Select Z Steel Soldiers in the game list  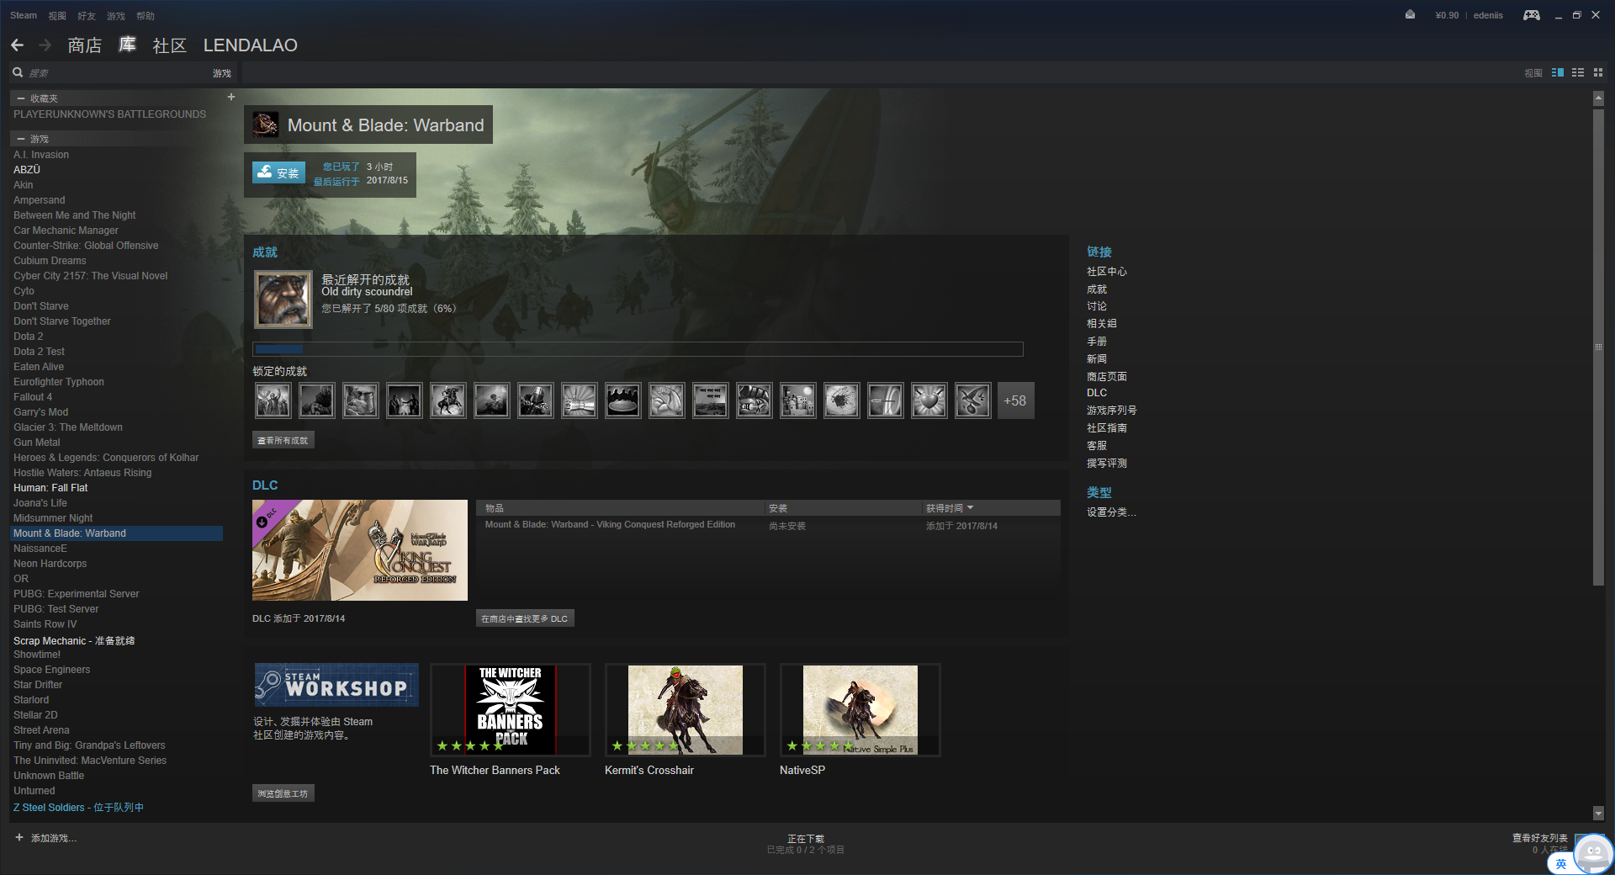(x=78, y=808)
